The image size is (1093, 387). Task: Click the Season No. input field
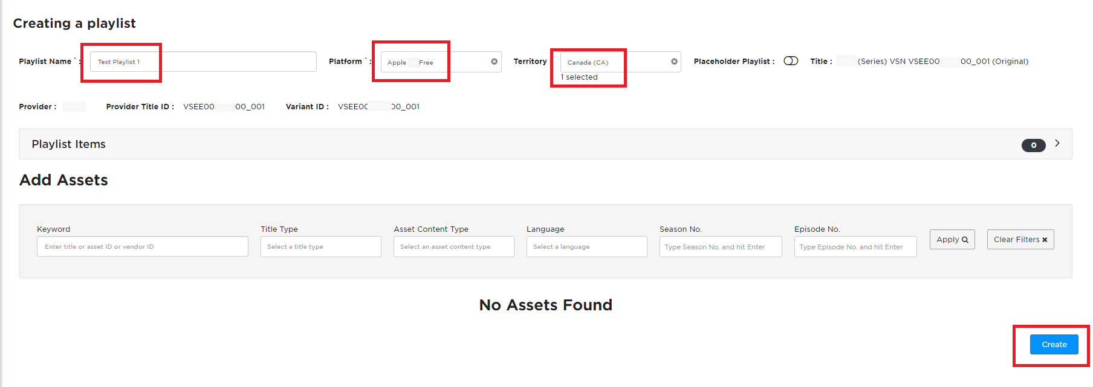[721, 246]
